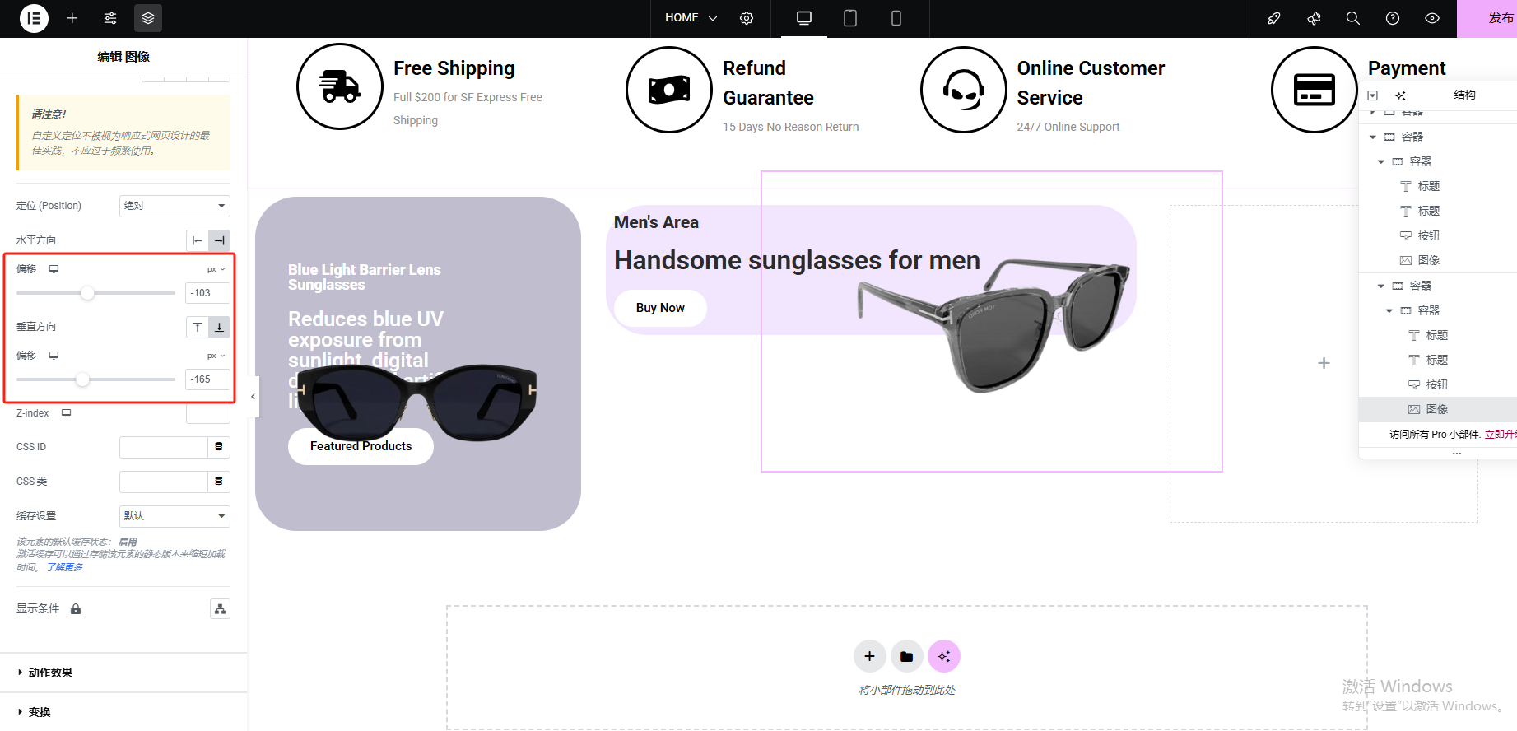Open the Finder search icon
Viewport: 1517px width, 731px height.
click(x=1352, y=18)
